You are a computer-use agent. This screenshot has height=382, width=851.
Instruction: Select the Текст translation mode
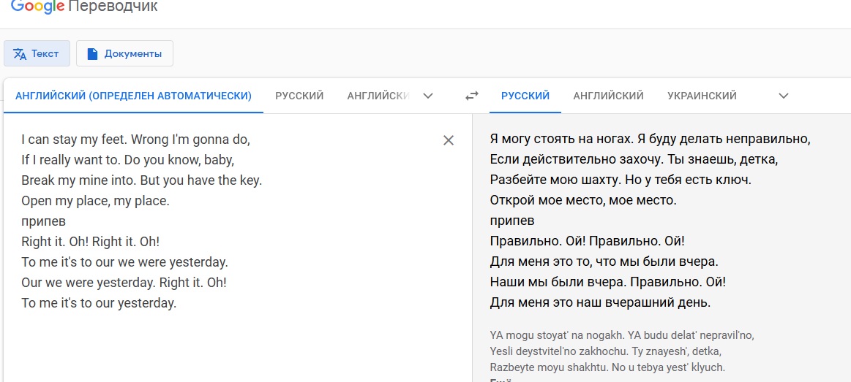[37, 53]
